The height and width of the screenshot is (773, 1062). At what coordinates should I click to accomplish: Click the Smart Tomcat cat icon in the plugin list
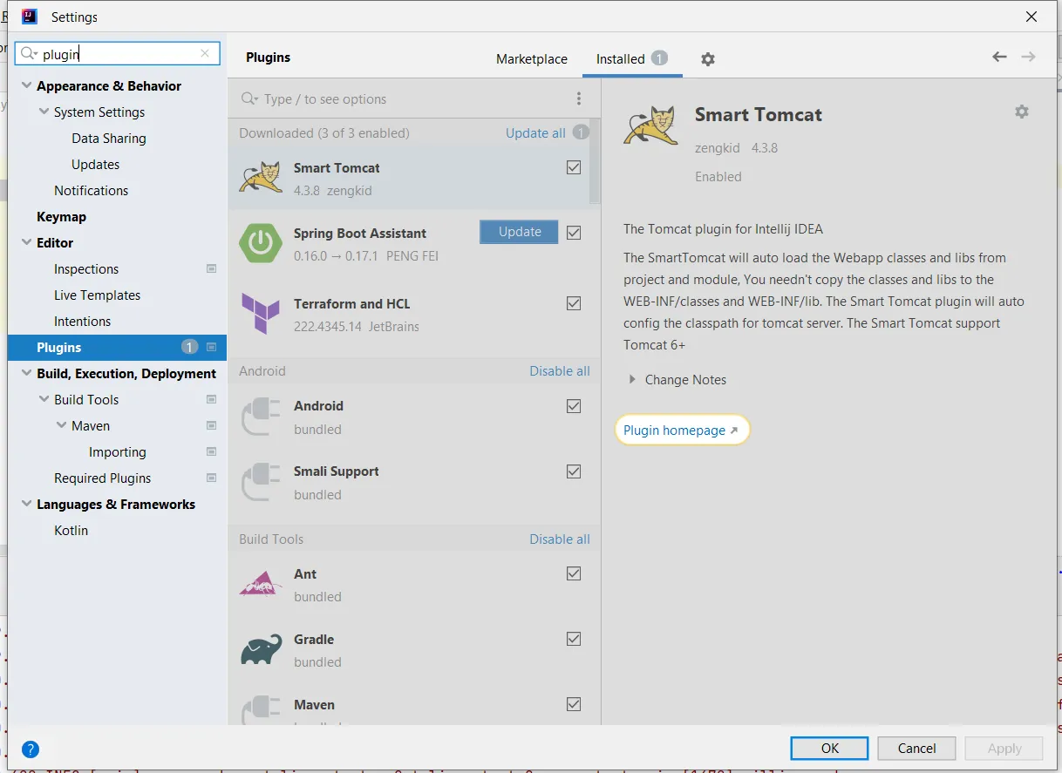tap(261, 177)
